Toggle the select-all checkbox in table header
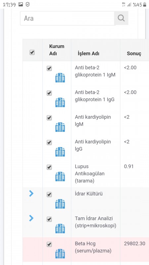This screenshot has width=149, height=265. tap(32, 52)
